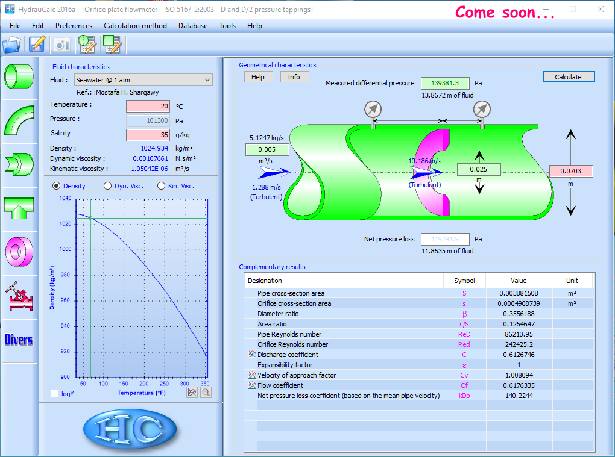
Task: Open chart for Discharge coefficient row
Action: click(252, 355)
